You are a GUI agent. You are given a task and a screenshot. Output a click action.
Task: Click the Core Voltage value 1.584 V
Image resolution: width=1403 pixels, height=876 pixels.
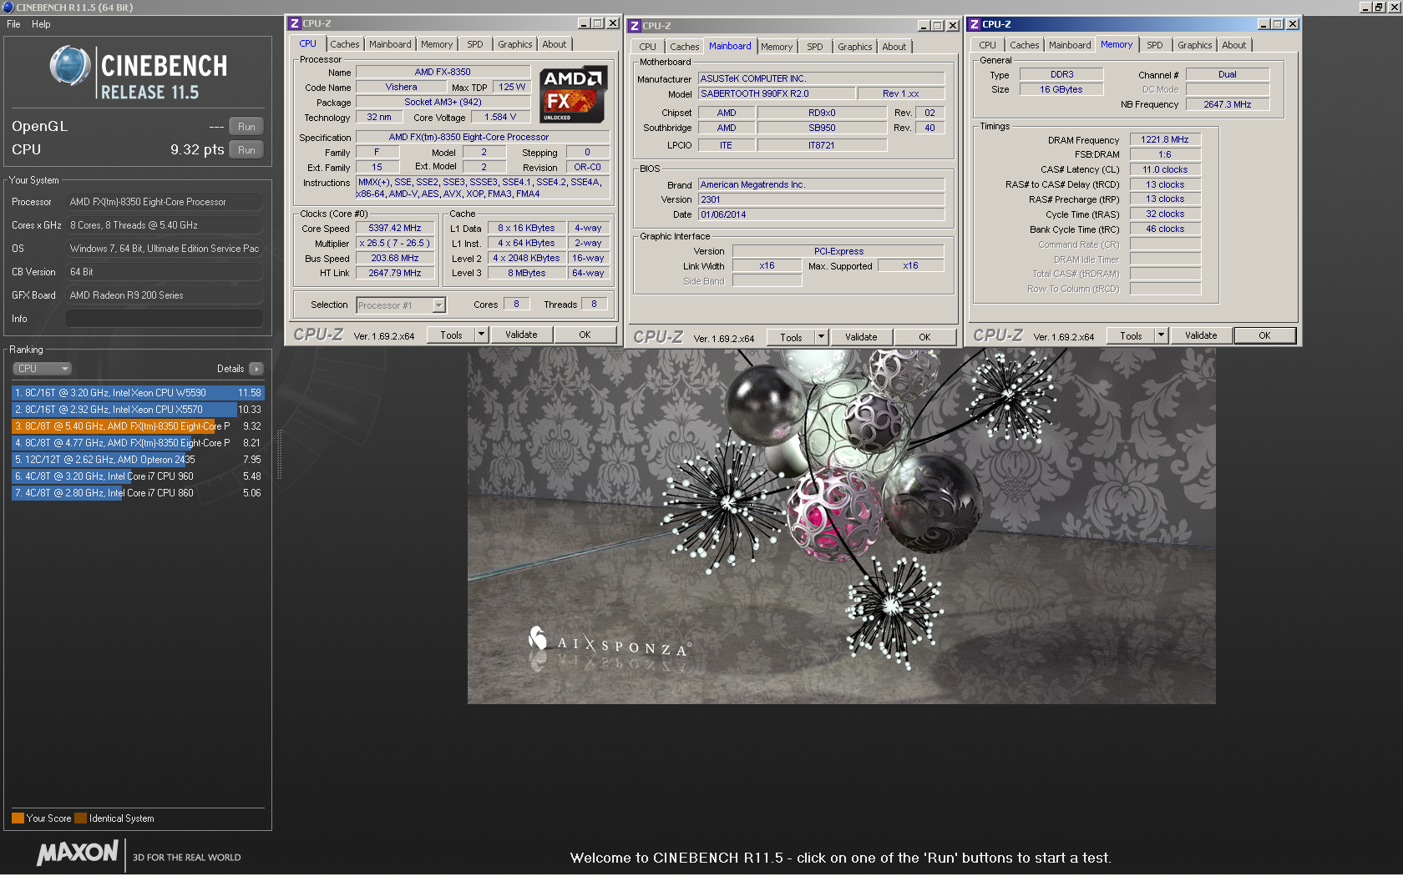click(x=500, y=118)
